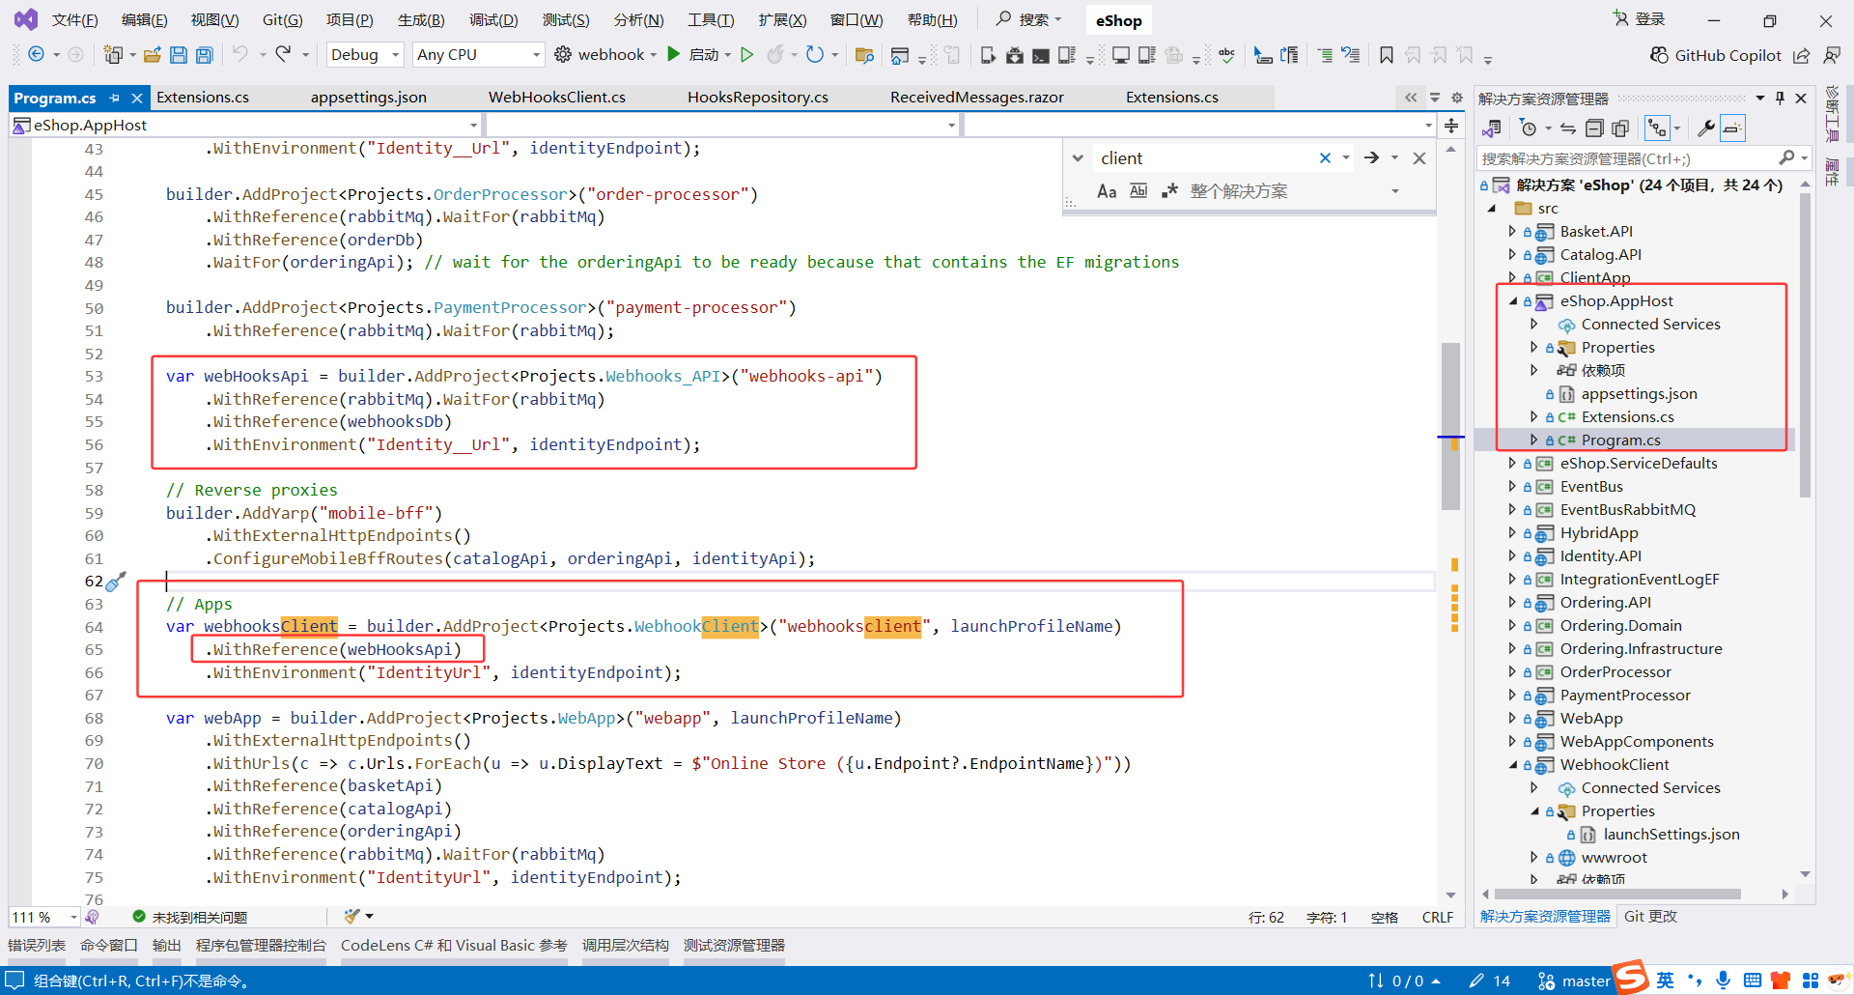This screenshot has width=1854, height=995.
Task: Open GitHub Copilot from the toolbar
Action: (x=1715, y=55)
